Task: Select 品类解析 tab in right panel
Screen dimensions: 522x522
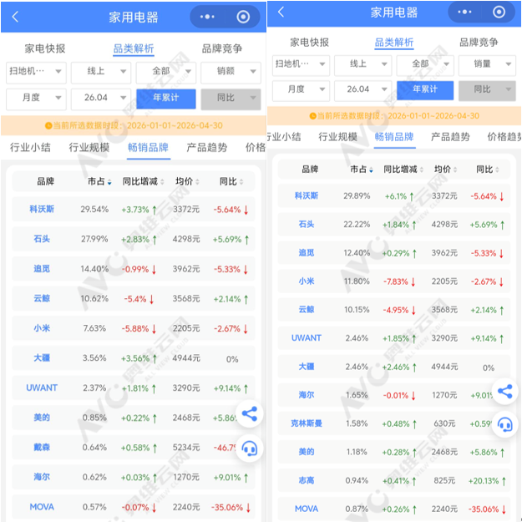Action: pyautogui.click(x=394, y=43)
